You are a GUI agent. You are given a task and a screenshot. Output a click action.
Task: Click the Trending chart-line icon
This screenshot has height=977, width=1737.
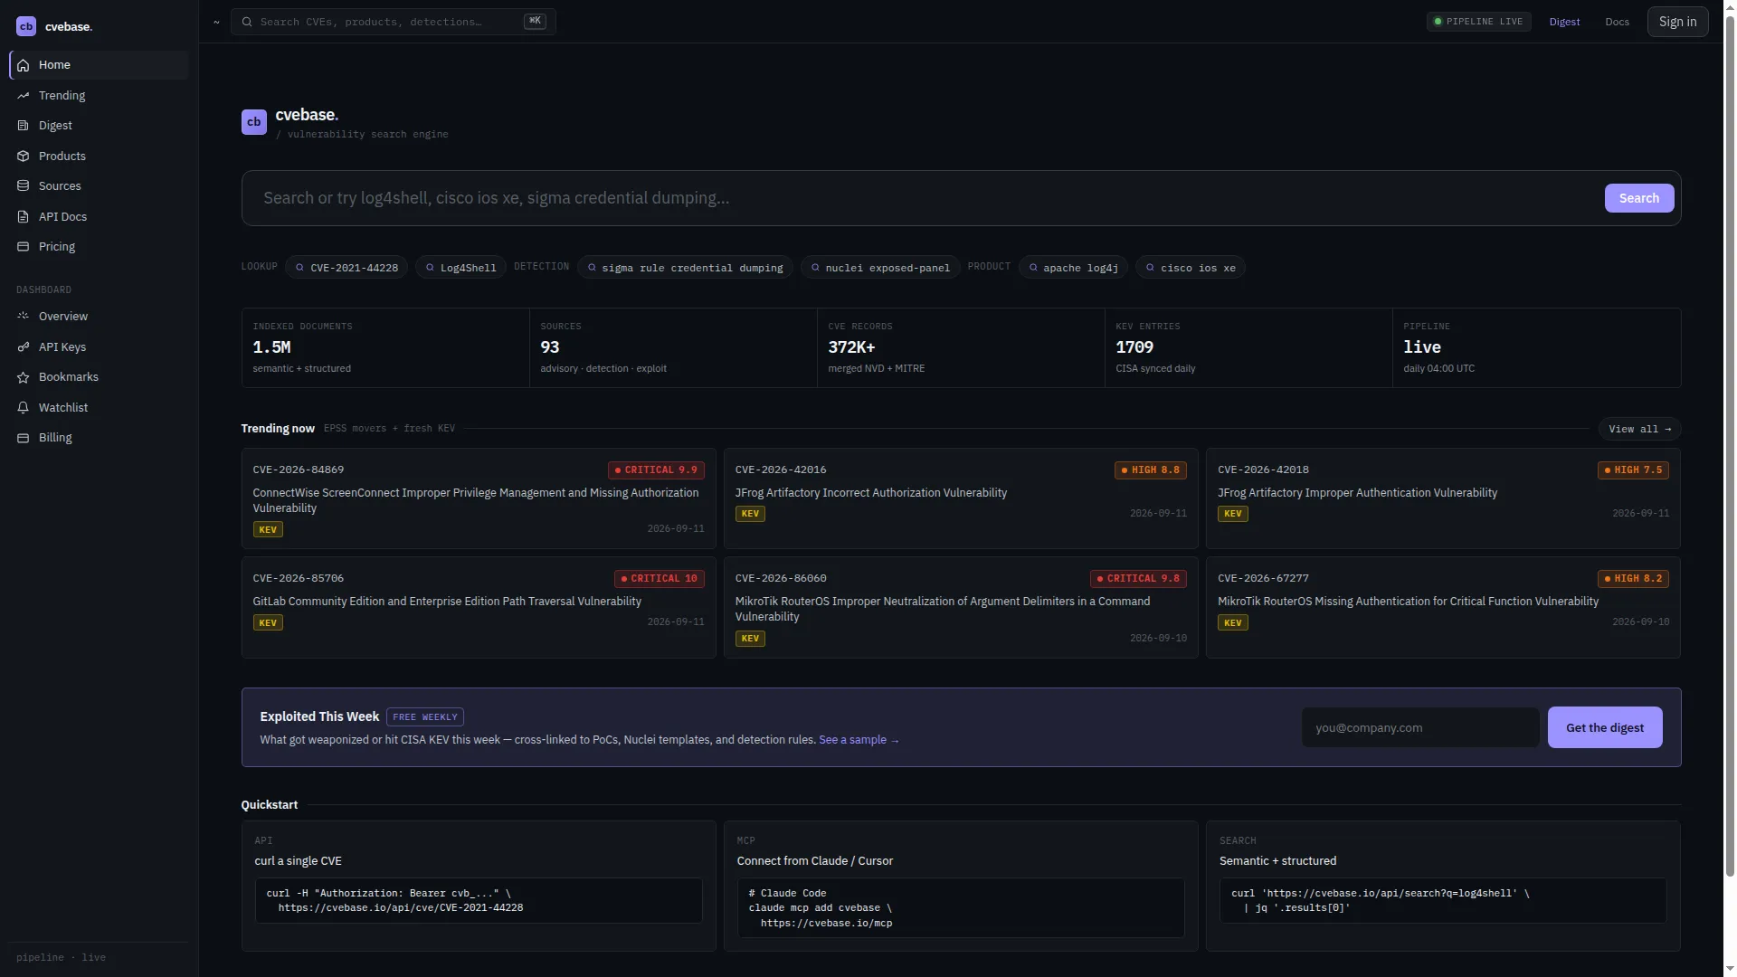click(24, 96)
